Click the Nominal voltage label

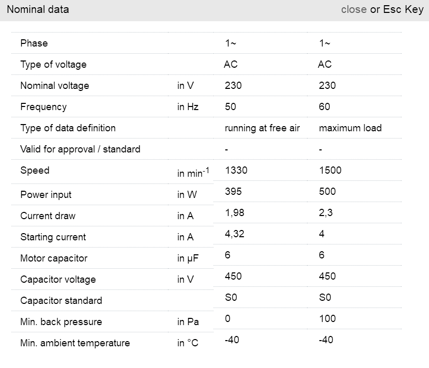54,86
